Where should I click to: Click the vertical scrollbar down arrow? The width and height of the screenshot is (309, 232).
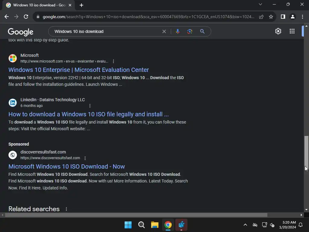click(306, 210)
